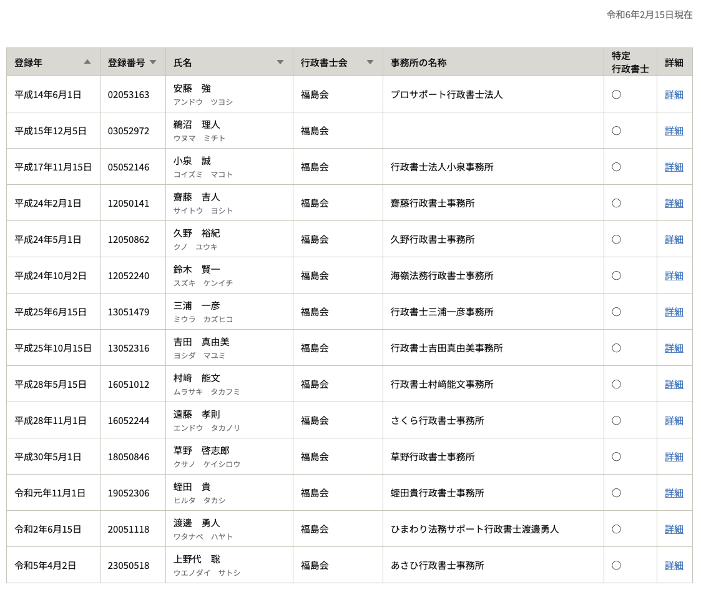Open the 氏名 column sort dropdown
Viewport: 701px width, 592px height.
tap(280, 62)
